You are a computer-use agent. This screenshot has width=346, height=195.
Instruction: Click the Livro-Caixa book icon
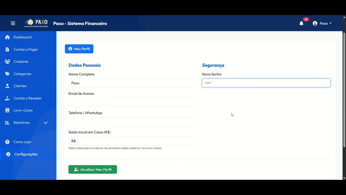(7, 110)
